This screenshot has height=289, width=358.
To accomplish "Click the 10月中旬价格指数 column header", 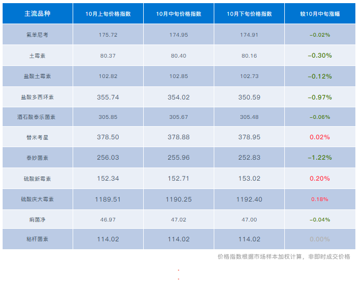I will (179, 14).
